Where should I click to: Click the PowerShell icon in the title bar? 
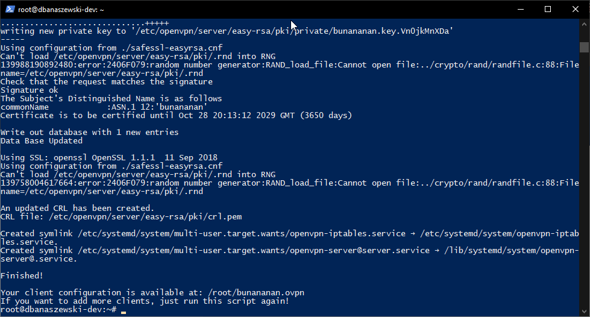(x=9, y=10)
